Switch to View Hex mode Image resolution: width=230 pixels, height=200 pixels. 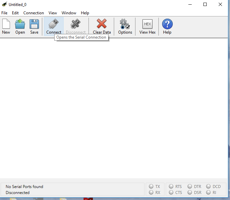[147, 24]
